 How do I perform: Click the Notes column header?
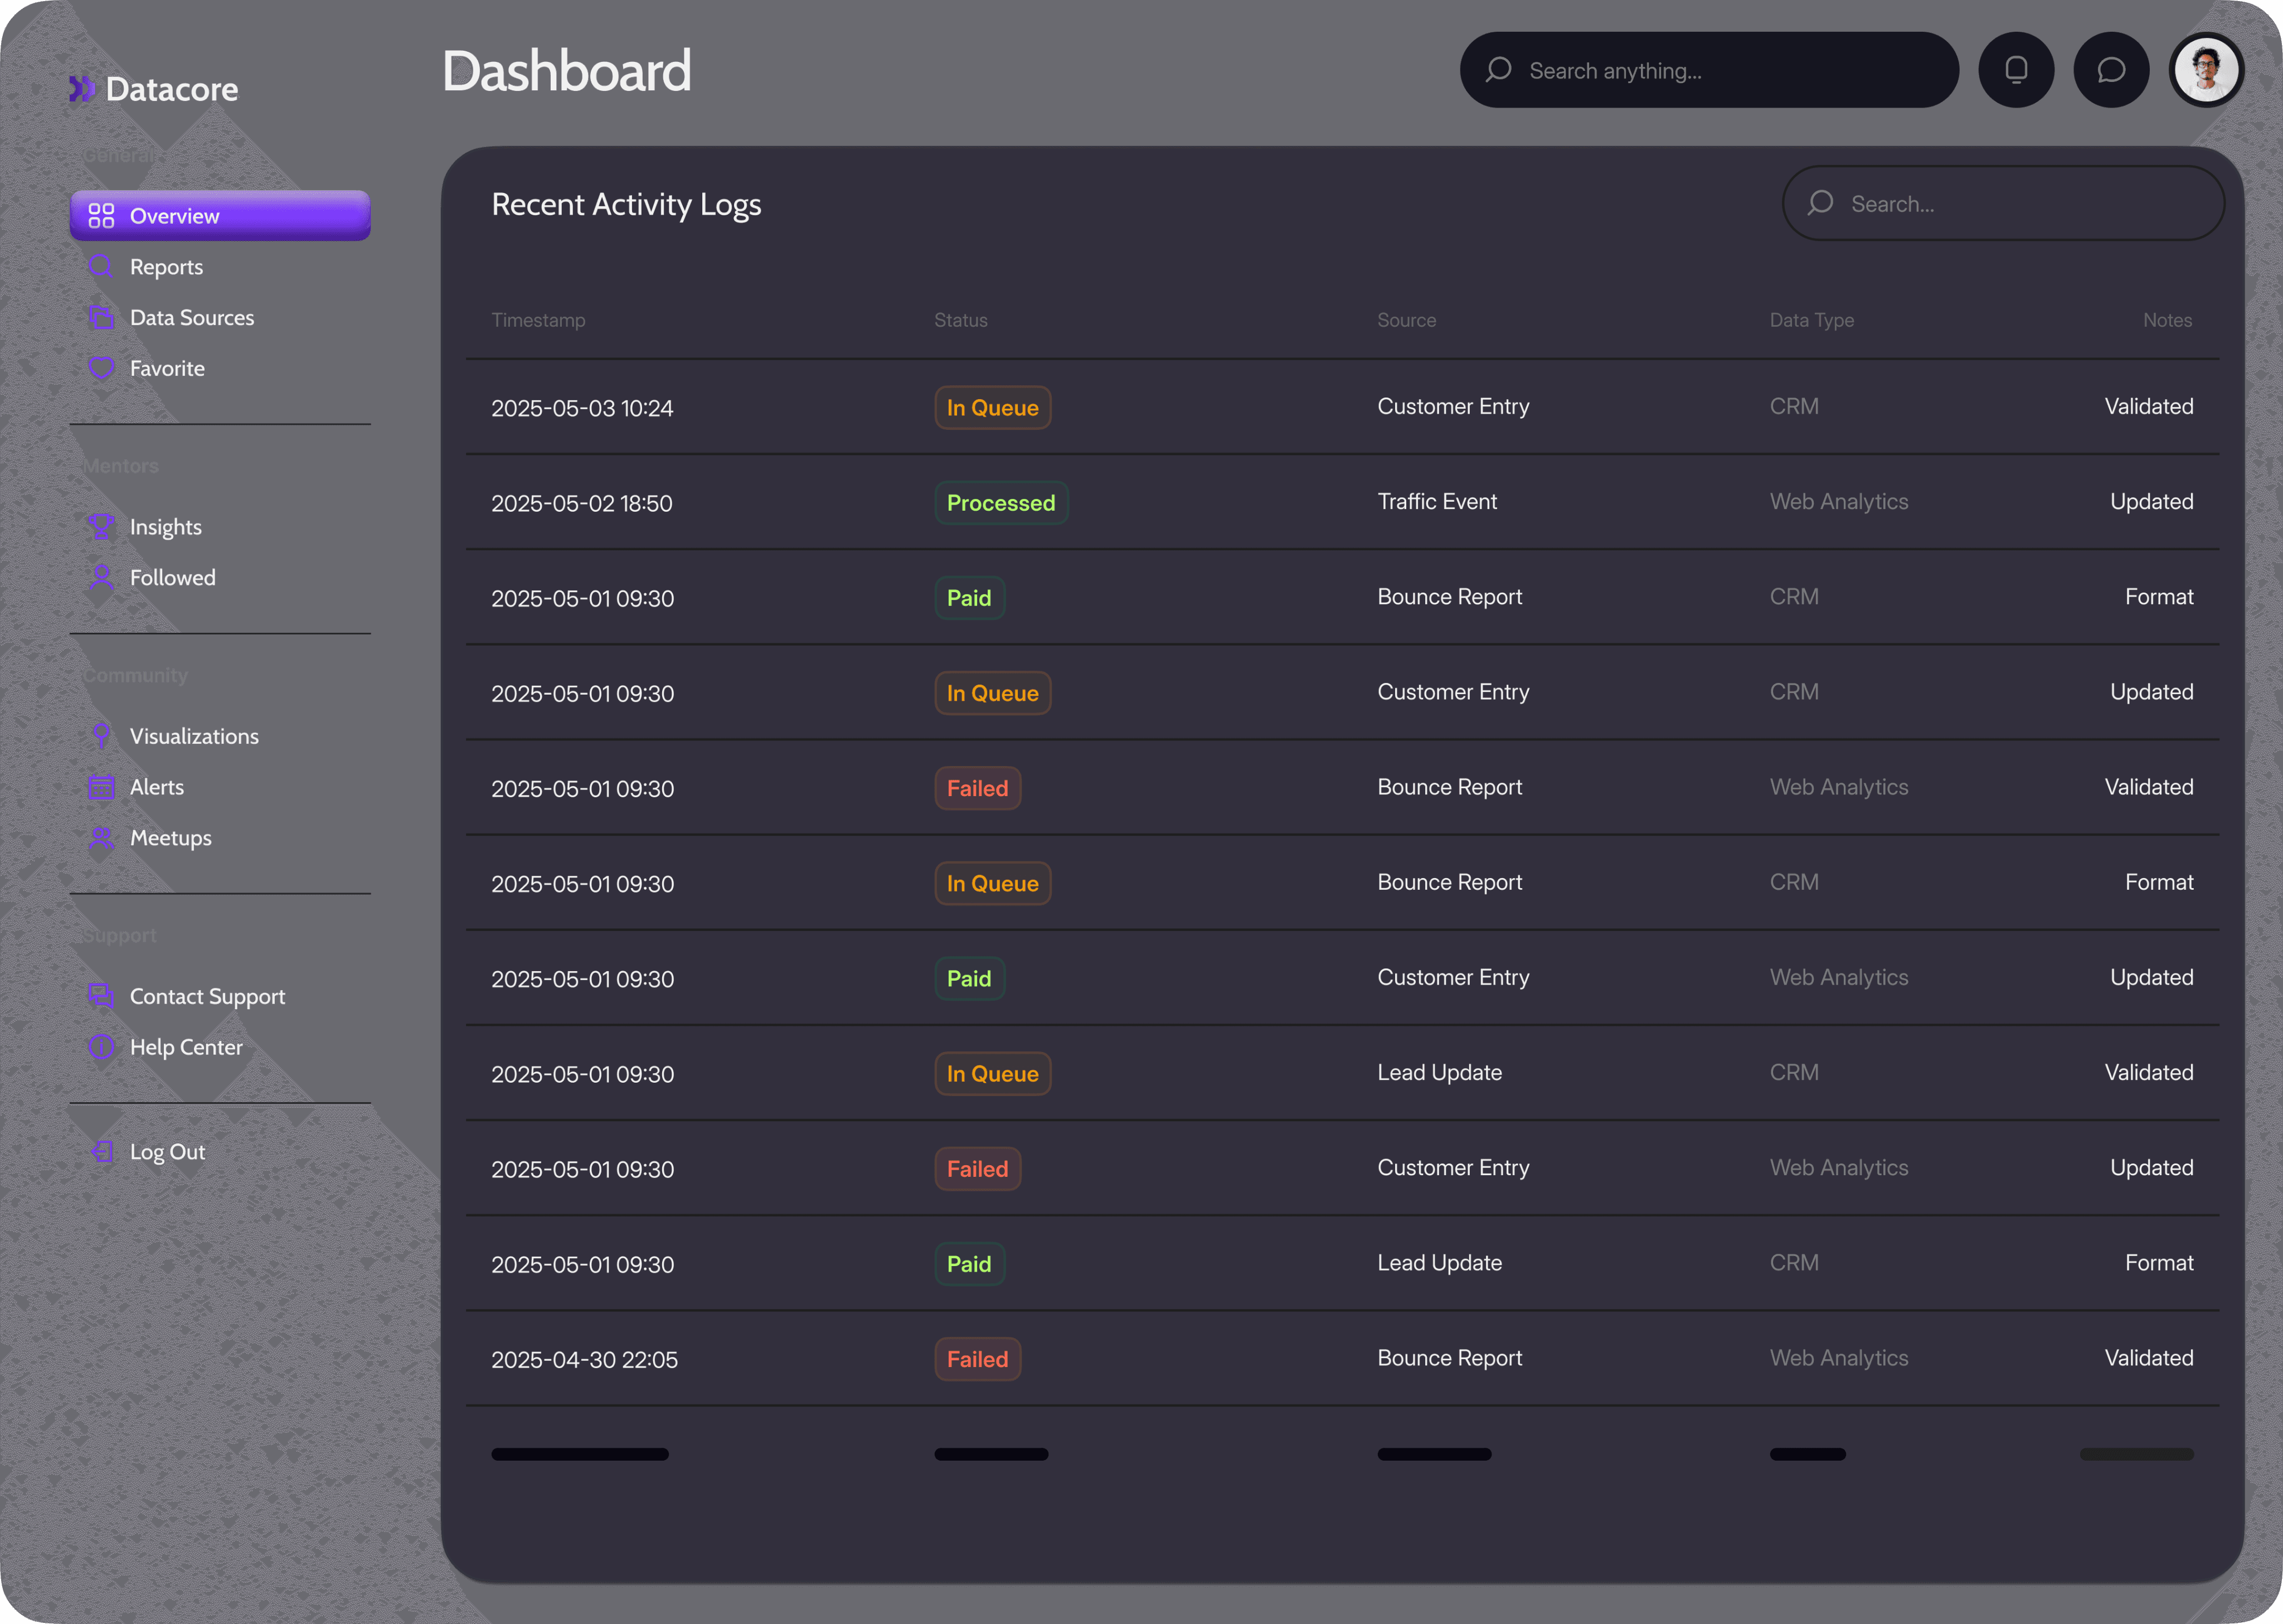pos(2167,320)
